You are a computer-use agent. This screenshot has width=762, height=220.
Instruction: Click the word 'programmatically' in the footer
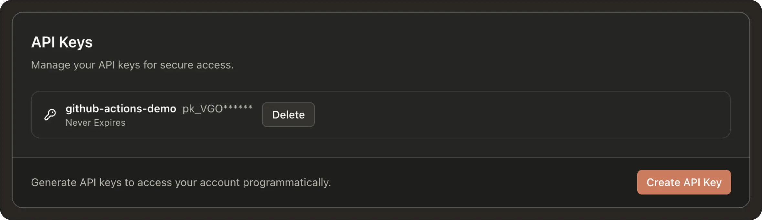tap(286, 183)
